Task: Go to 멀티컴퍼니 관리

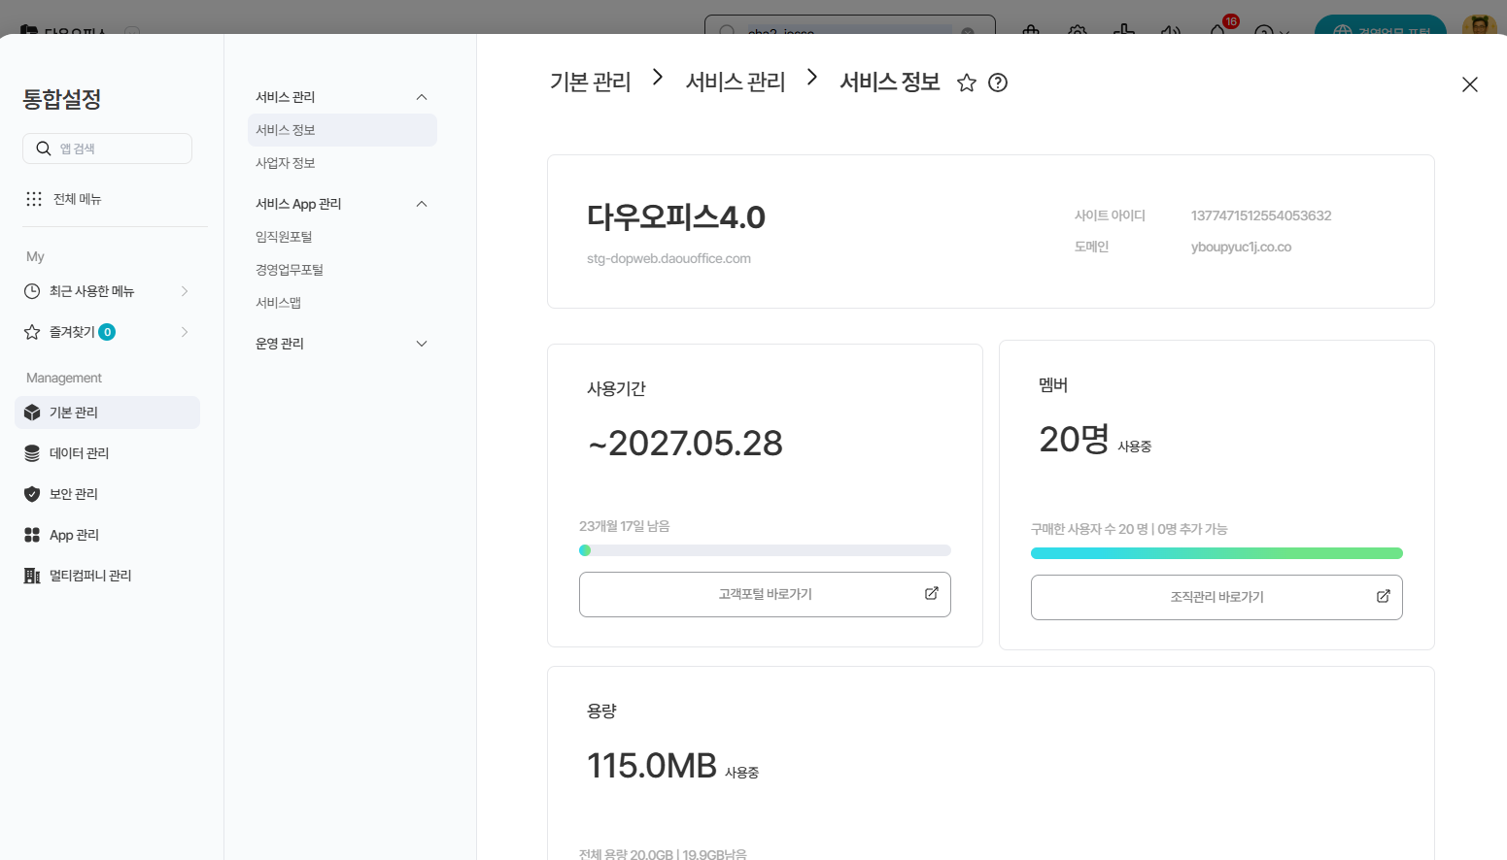Action: pos(89,576)
